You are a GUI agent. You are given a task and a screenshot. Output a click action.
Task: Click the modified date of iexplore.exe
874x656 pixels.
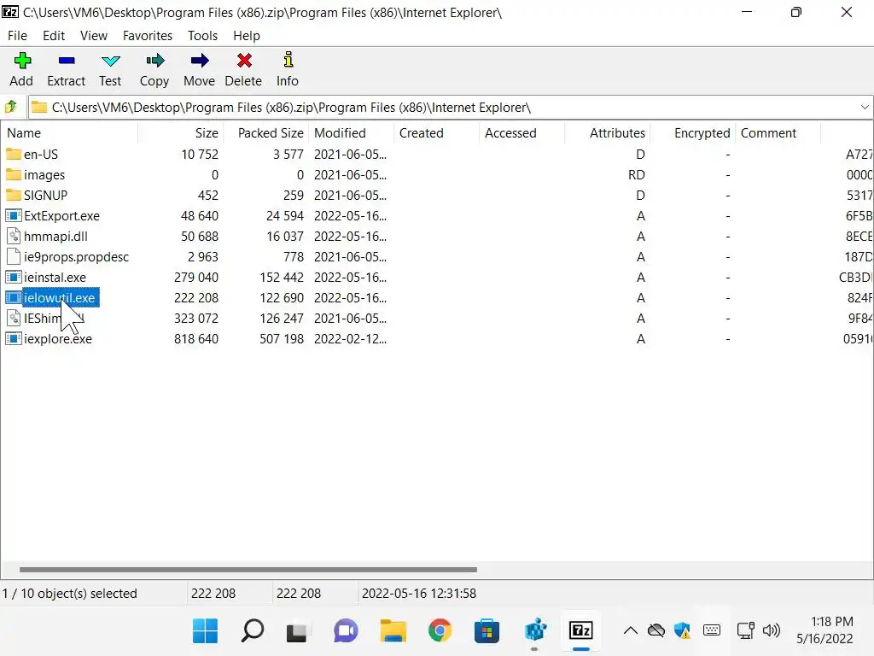[350, 338]
